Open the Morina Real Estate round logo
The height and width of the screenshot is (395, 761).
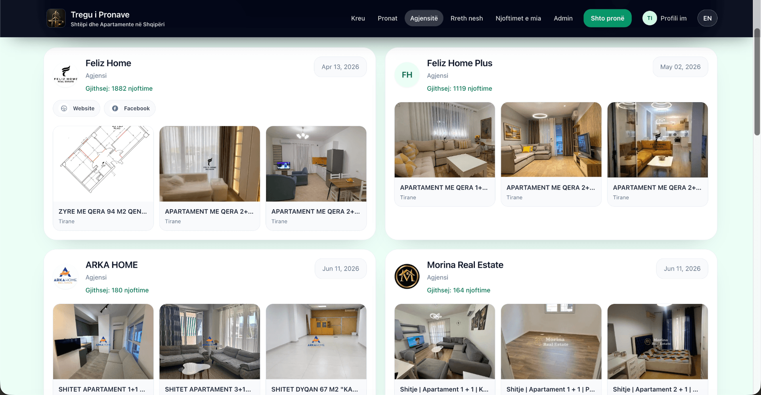coord(407,276)
